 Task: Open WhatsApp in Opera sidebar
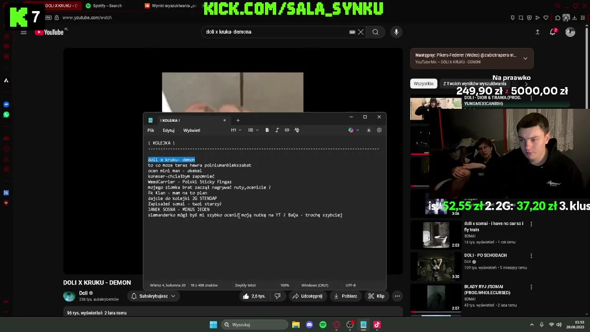[x=6, y=114]
